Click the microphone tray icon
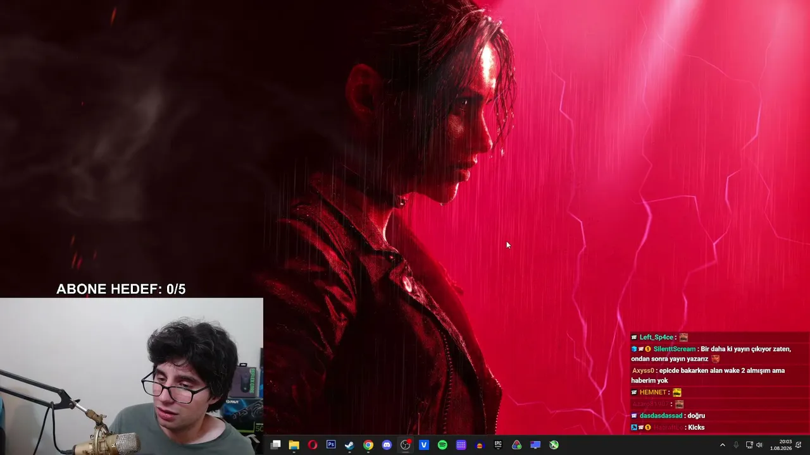Image resolution: width=810 pixels, height=455 pixels. pyautogui.click(x=736, y=445)
